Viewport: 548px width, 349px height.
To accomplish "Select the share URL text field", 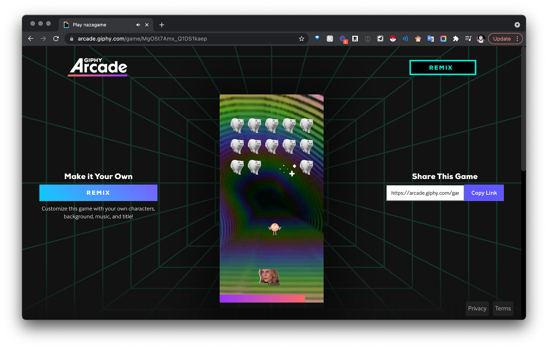I will coord(425,193).
